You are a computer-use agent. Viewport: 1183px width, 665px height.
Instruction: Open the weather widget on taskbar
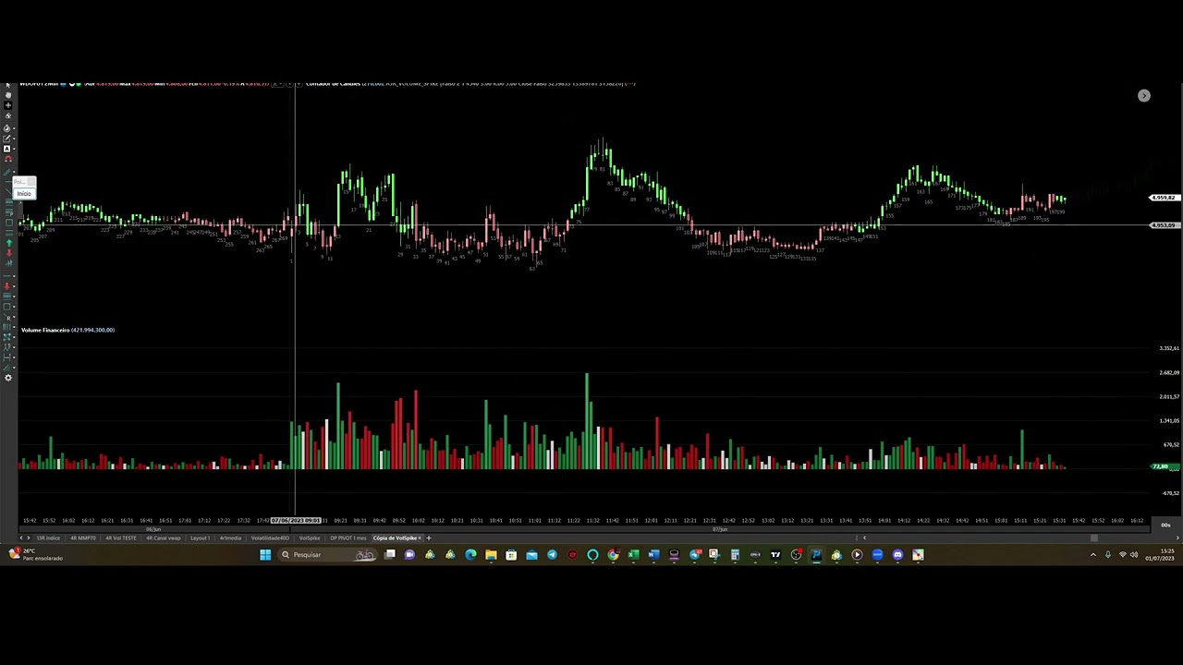(x=35, y=554)
